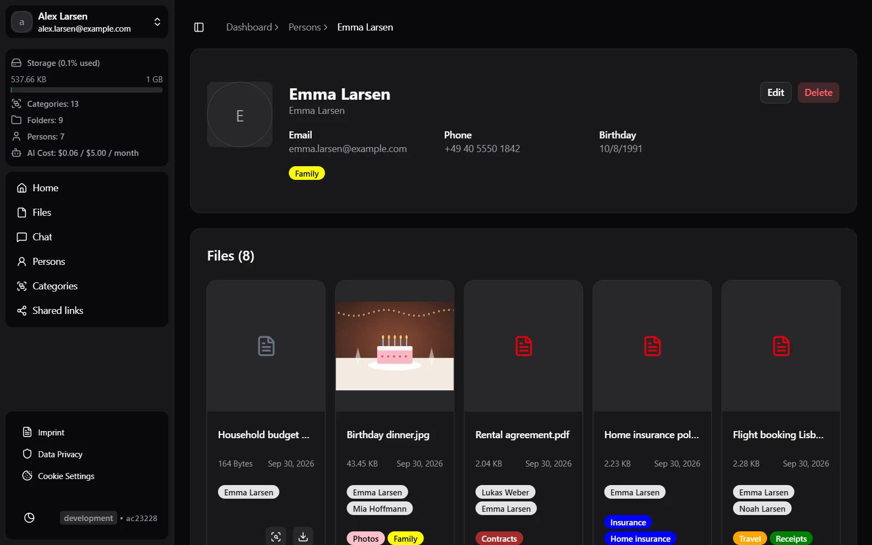
Task: Click the Home insurance policy PDF icon
Action: (x=652, y=346)
